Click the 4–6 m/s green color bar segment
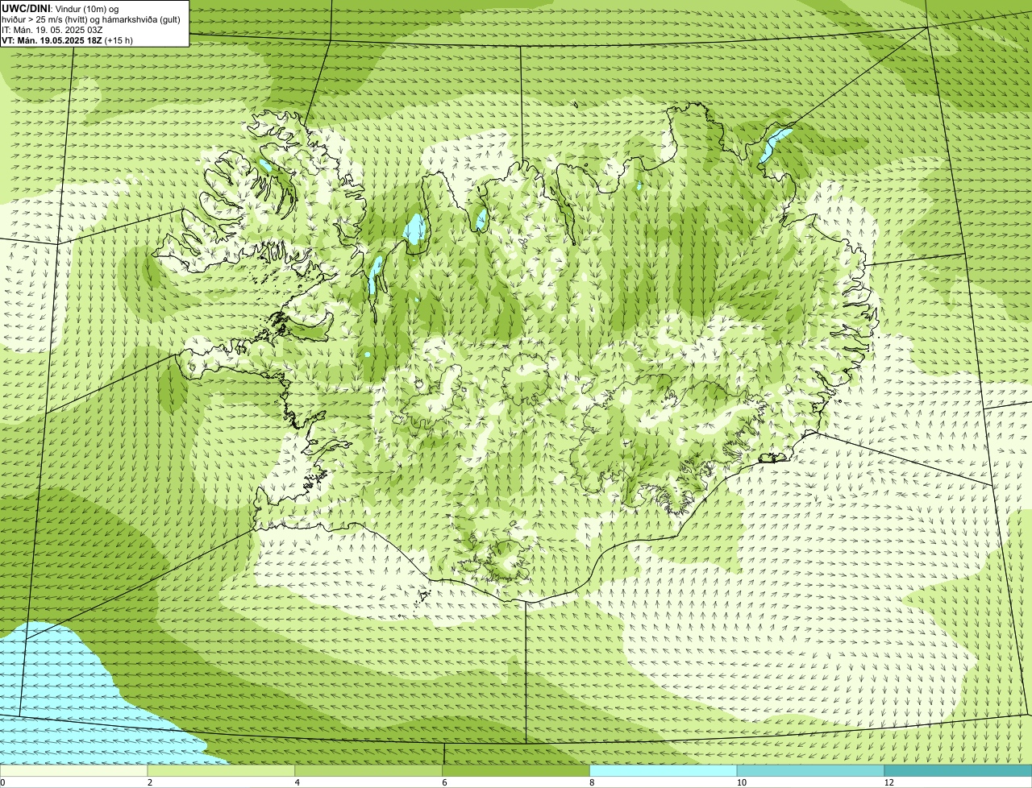 click(x=368, y=770)
